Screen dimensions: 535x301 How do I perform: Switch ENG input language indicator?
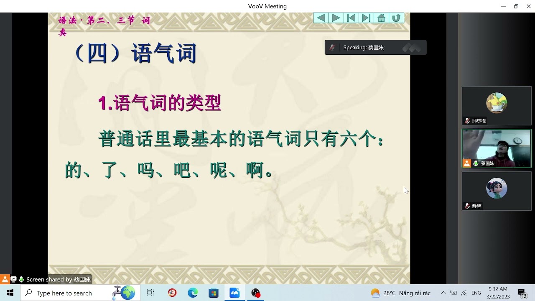tap(476, 293)
